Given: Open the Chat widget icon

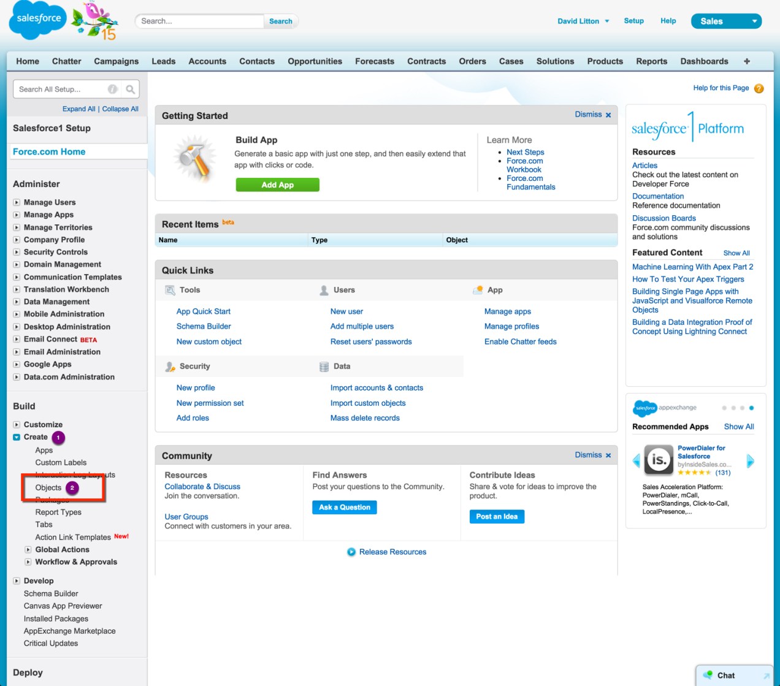Looking at the screenshot, I should coord(709,675).
